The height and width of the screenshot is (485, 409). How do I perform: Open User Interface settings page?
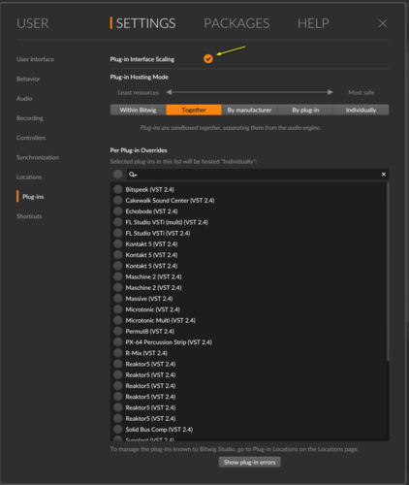coord(35,59)
